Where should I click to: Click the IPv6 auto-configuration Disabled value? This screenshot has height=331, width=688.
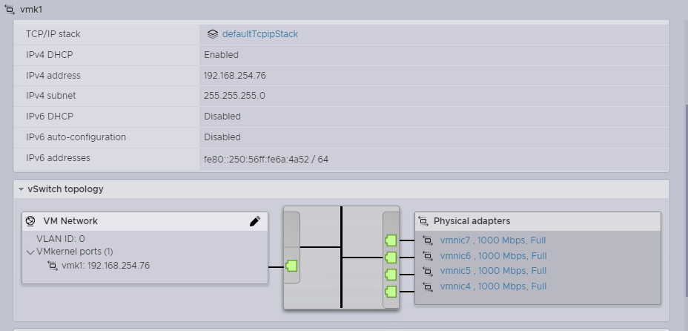[x=222, y=137]
